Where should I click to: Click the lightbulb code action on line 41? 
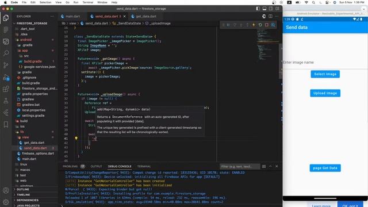76,138
